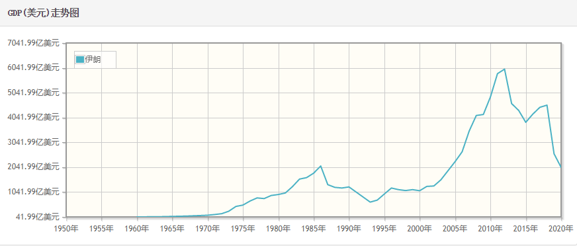Click the 1993 trough on the line
This screenshot has height=246, width=577.
pyautogui.click(x=370, y=202)
